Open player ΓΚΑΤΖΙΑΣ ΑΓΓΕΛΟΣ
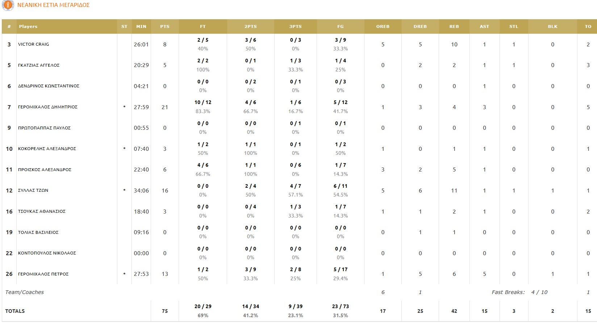Viewport: 597px width, 323px height. (x=39, y=65)
